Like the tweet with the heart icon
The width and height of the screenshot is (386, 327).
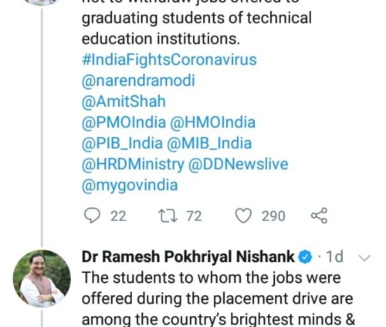point(243,216)
